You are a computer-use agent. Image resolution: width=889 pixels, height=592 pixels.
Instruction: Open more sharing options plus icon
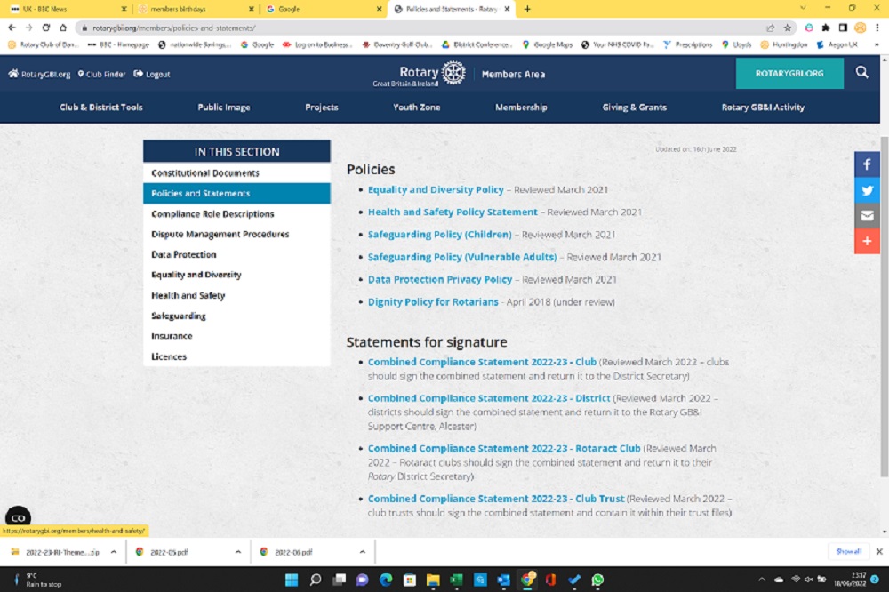pyautogui.click(x=867, y=241)
